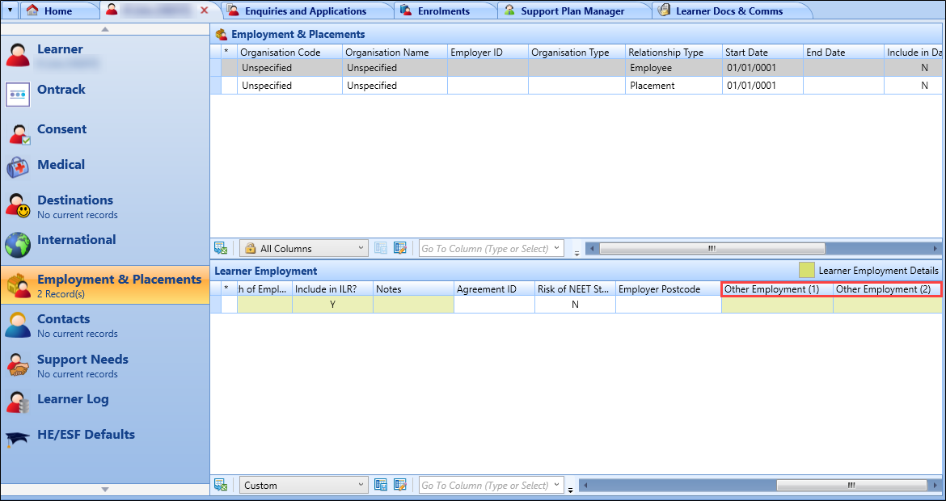Click right arrow of upper grid scrollbar
The height and width of the screenshot is (501, 946).
point(935,248)
